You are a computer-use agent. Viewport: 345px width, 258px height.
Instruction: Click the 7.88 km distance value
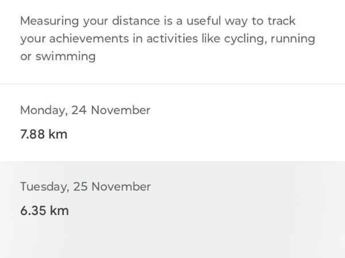point(44,135)
